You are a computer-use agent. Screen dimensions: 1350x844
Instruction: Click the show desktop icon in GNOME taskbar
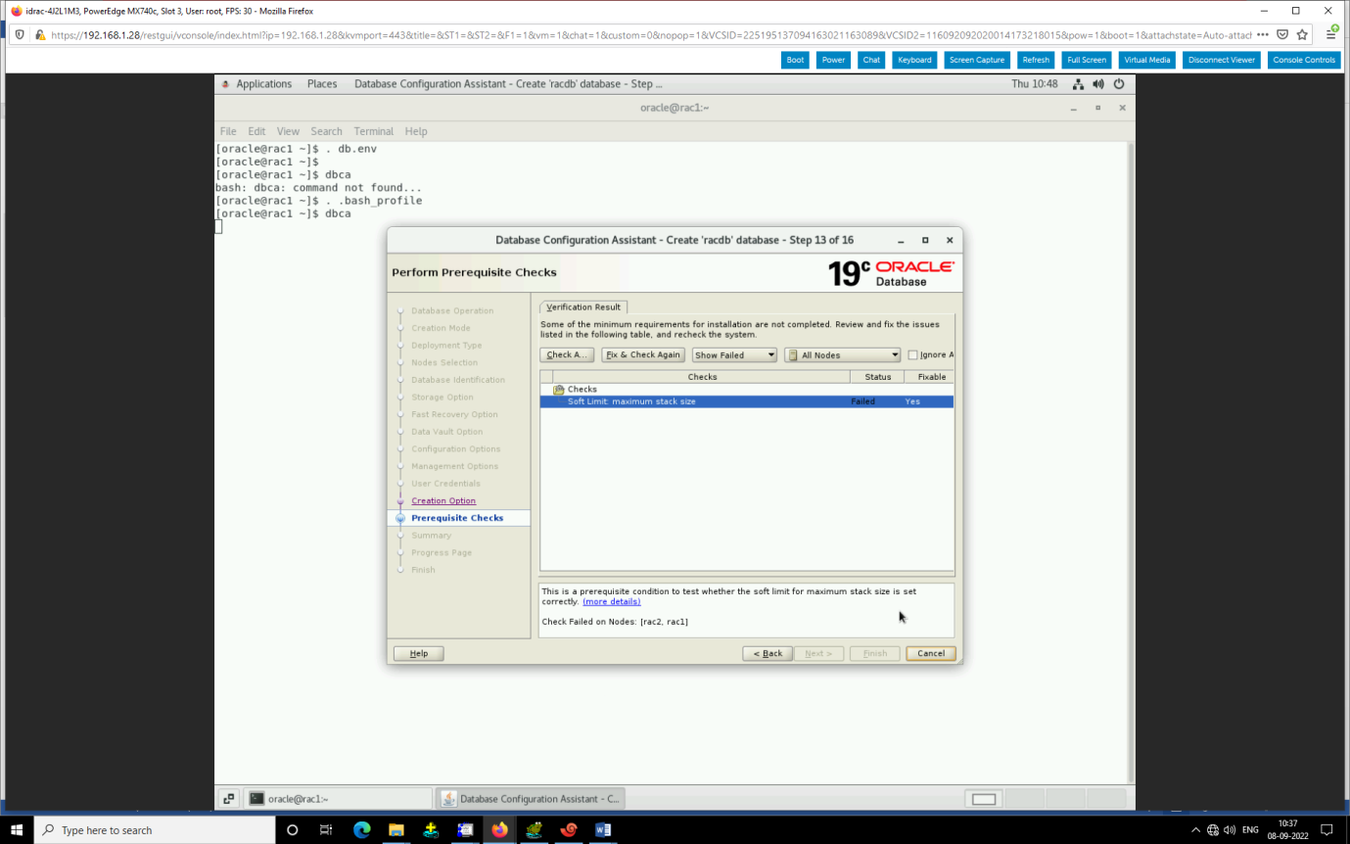227,799
